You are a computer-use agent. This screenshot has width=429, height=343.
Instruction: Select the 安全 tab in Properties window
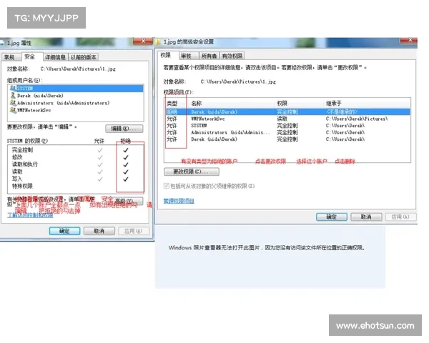(x=29, y=56)
